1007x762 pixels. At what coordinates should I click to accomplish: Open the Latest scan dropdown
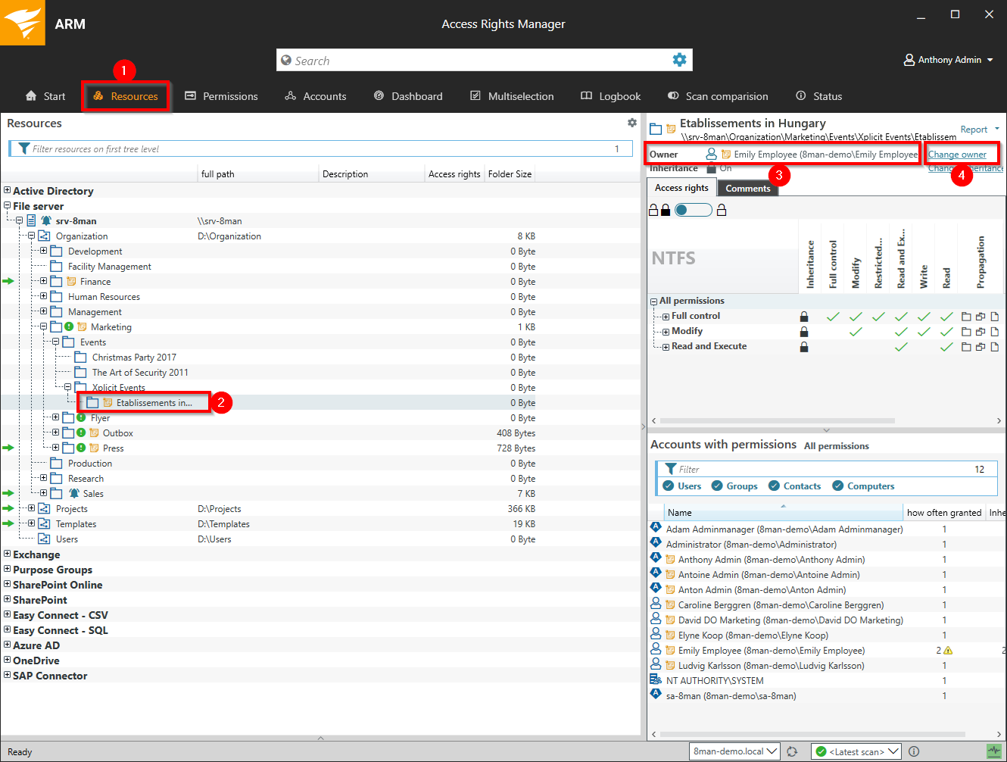[x=856, y=751]
